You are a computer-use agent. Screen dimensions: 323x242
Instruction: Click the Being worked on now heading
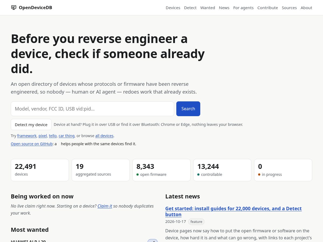42,196
